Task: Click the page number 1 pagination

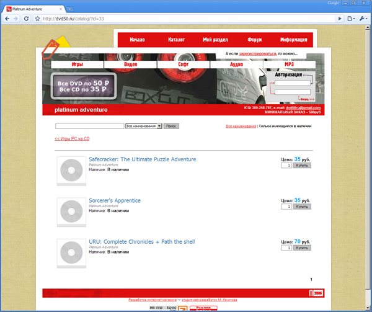Action: point(311,279)
